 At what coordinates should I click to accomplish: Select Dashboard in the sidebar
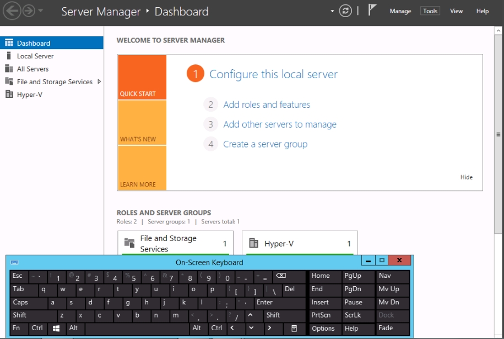click(52, 43)
